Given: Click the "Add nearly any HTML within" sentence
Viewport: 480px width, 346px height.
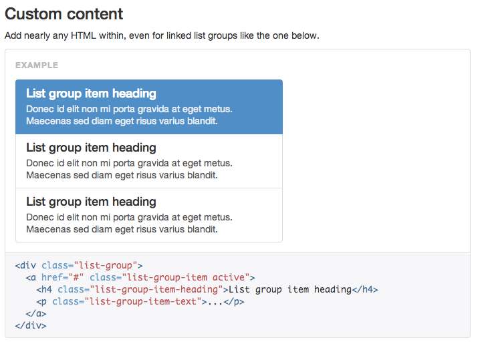Looking at the screenshot, I should coord(162,35).
